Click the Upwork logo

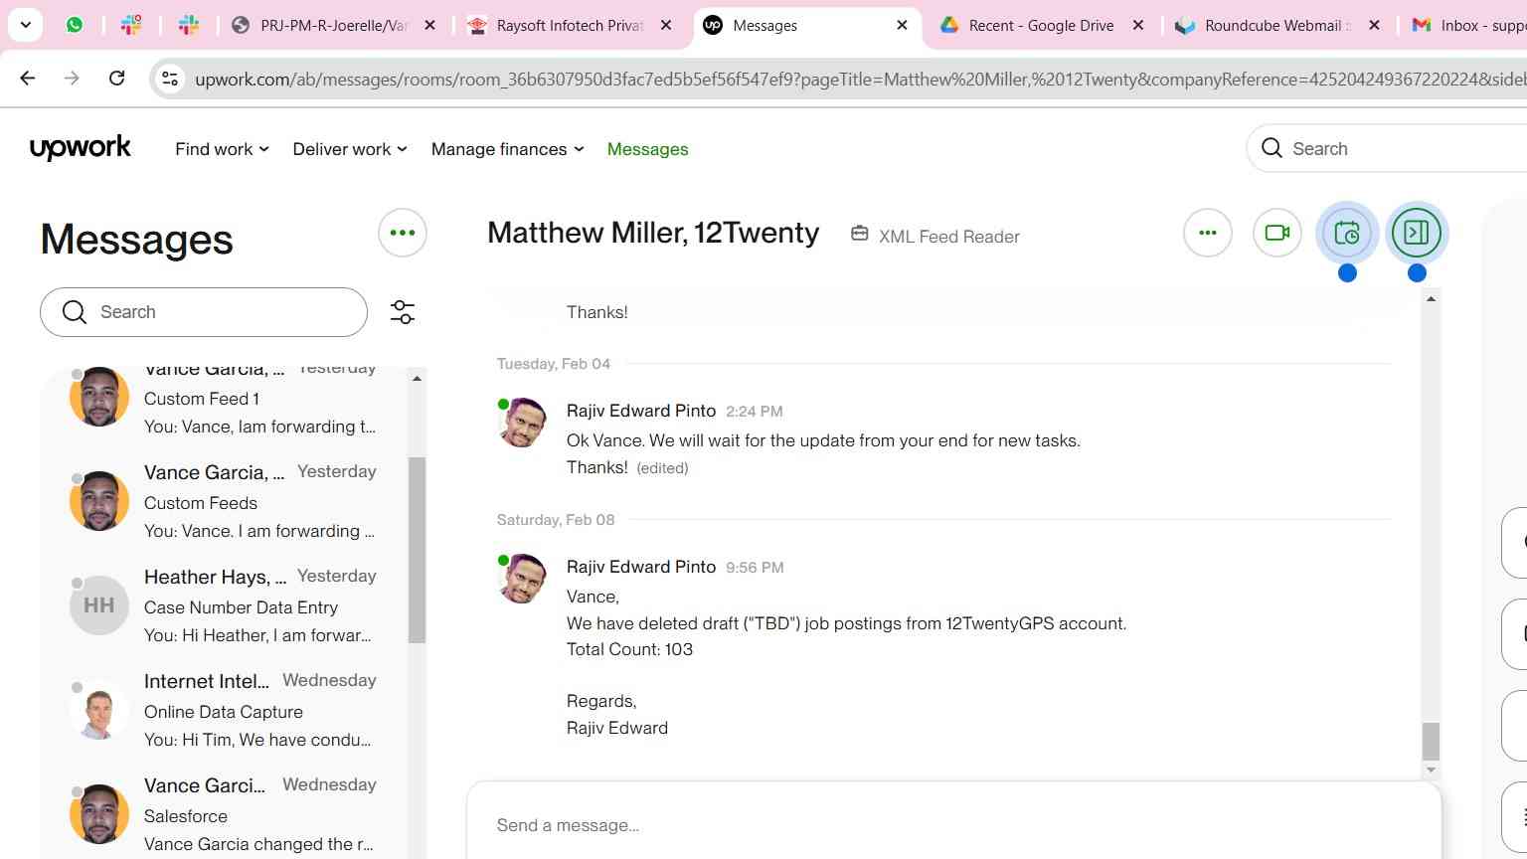pos(81,148)
